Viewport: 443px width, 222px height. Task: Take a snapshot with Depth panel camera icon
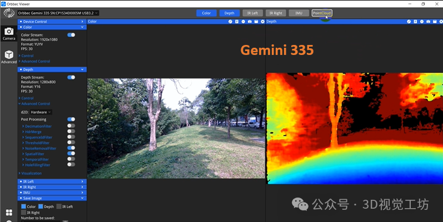[x=429, y=22]
